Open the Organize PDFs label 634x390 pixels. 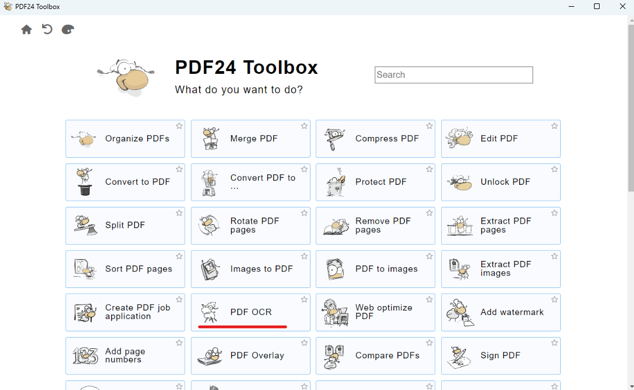coord(137,139)
